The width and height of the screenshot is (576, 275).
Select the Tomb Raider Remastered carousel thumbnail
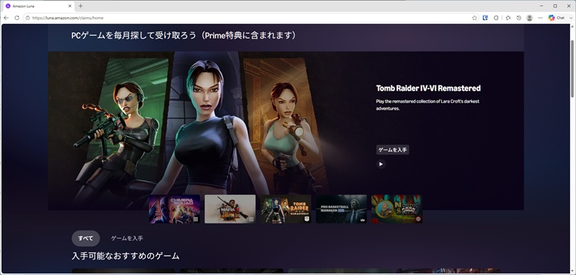pos(286,209)
